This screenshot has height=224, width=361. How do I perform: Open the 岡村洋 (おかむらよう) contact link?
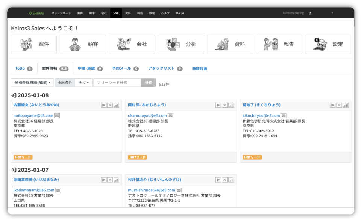147,105
